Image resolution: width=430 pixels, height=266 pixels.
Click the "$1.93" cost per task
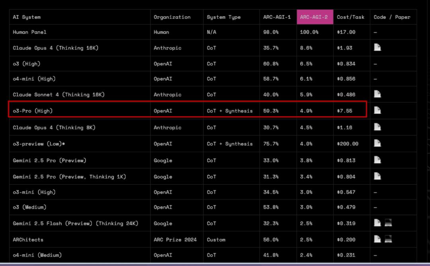click(344, 48)
